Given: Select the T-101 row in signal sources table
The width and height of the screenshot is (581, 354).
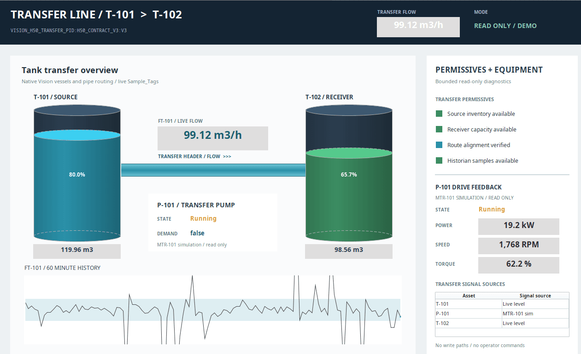Looking at the screenshot, I should click(502, 304).
